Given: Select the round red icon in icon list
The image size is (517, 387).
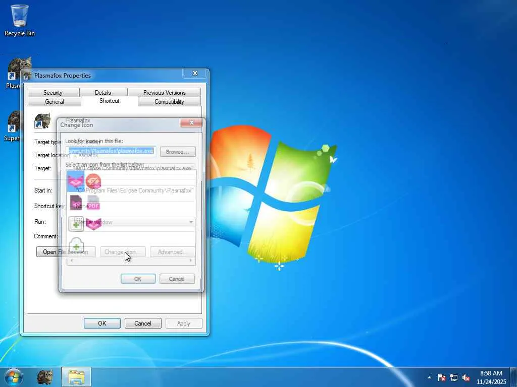Looking at the screenshot, I should (93, 181).
